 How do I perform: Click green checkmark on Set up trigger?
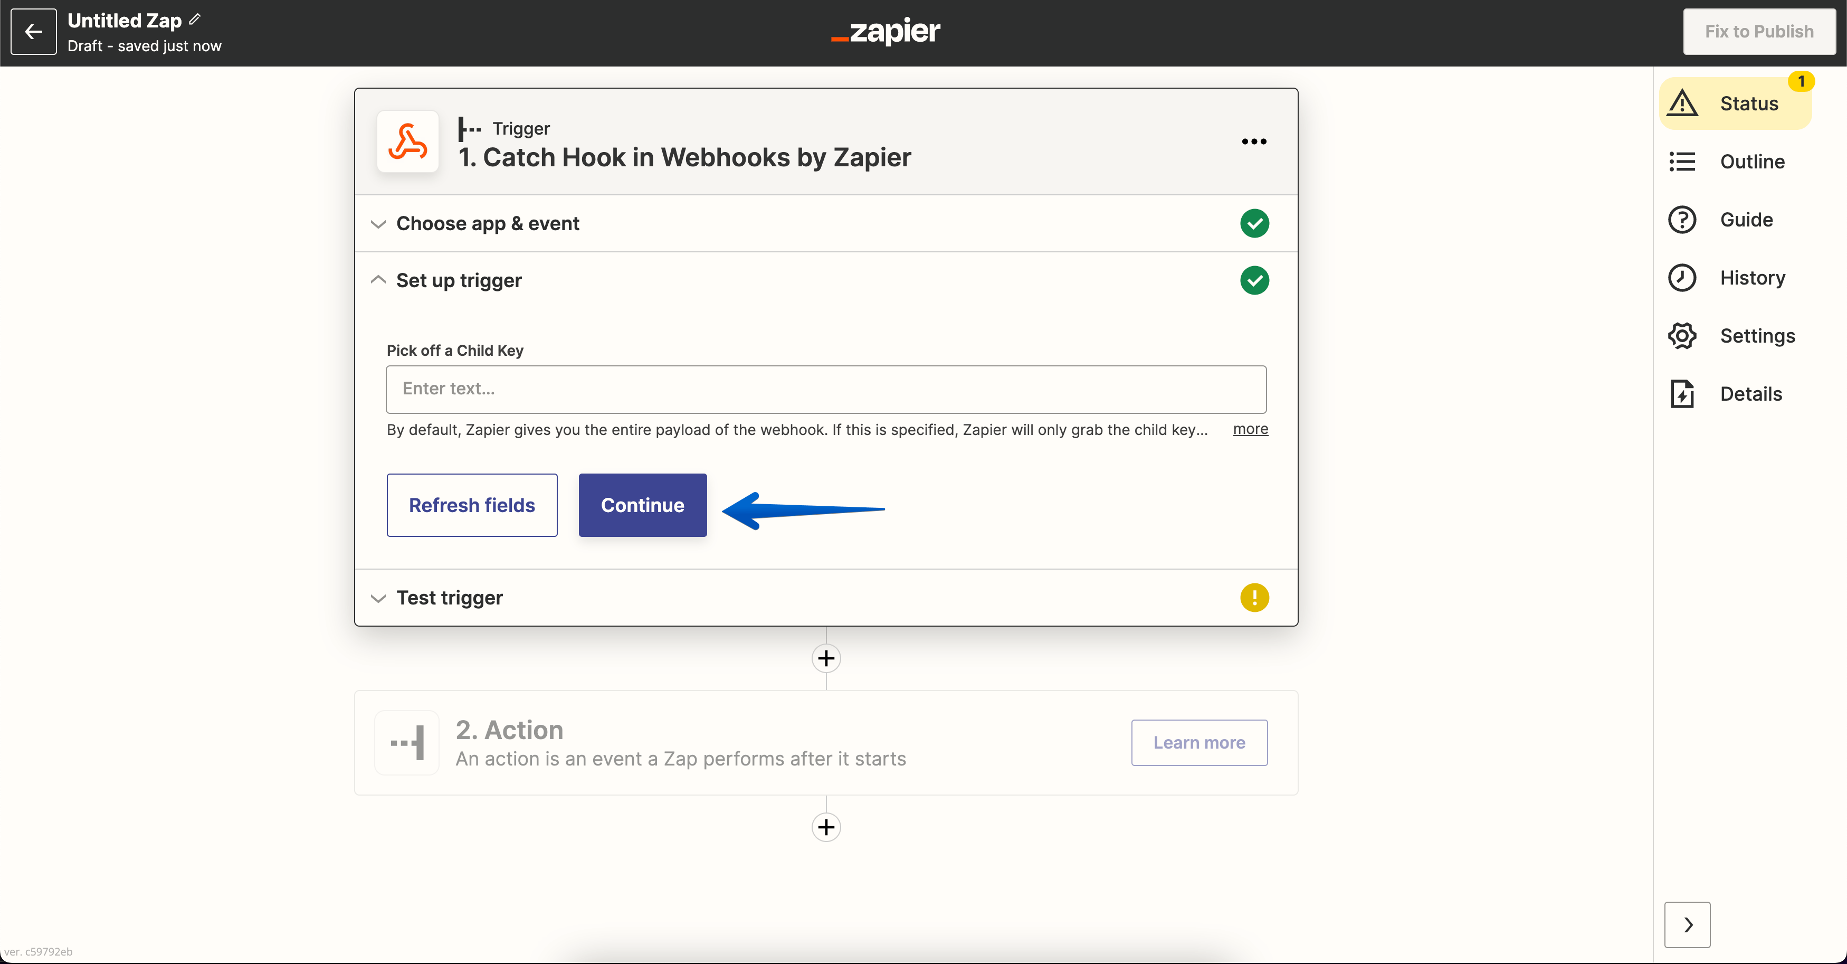(x=1254, y=280)
